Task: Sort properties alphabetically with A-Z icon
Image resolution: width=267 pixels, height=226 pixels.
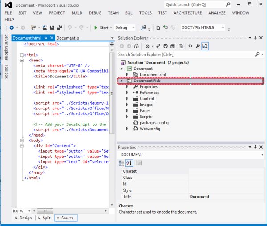Action: point(129,163)
